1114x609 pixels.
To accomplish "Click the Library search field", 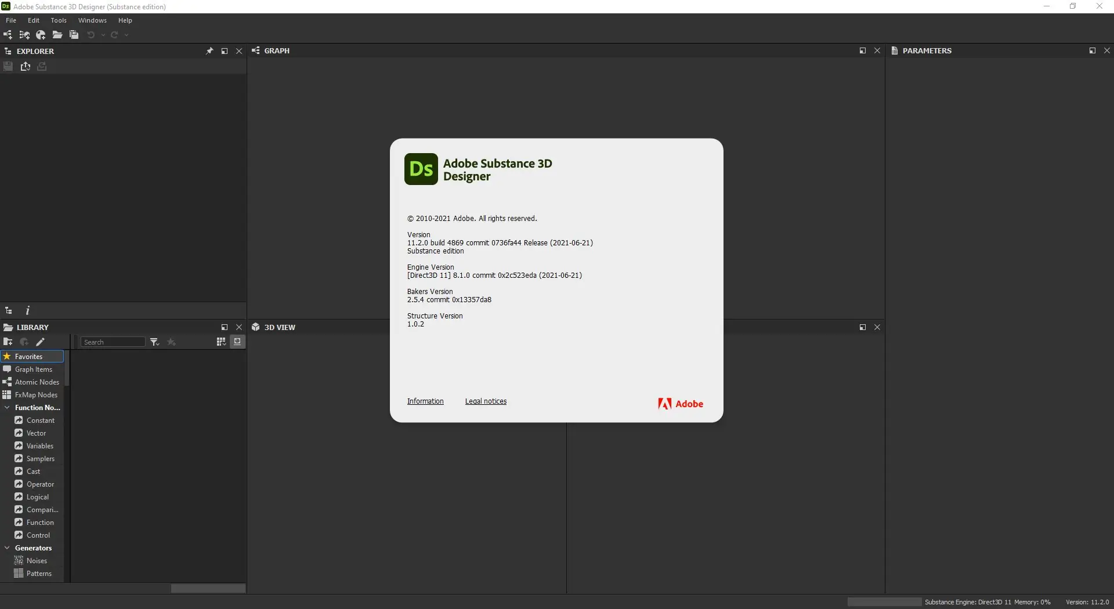I will coord(113,342).
